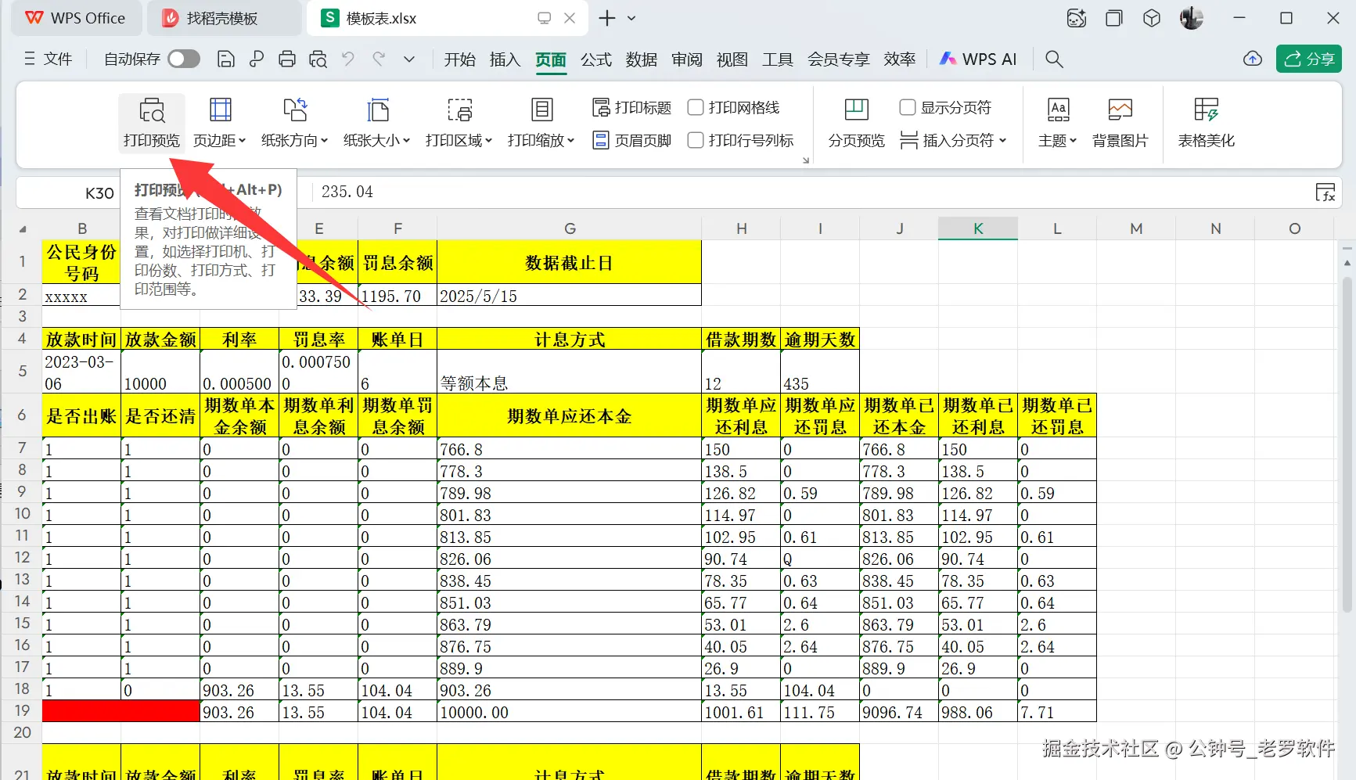
Task: Open Insert Page Break (插入分页符) dropdown
Action: [x=954, y=141]
